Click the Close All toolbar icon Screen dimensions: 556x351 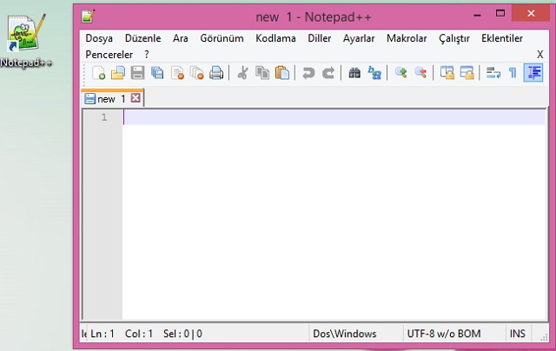196,73
